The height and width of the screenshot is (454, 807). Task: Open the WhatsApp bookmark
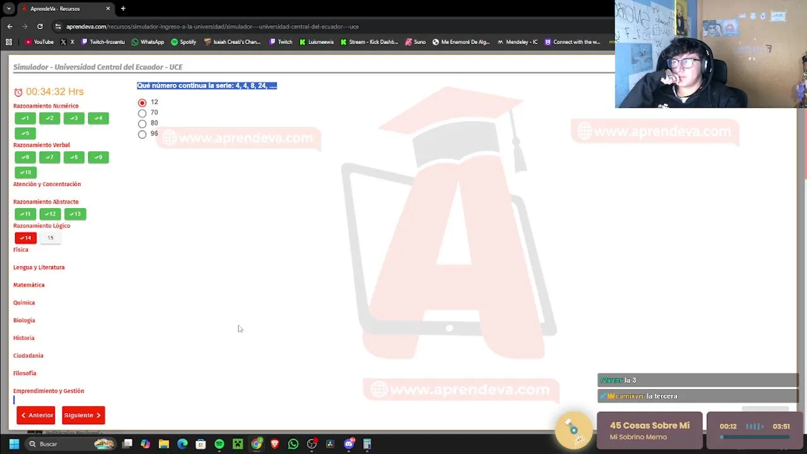click(x=148, y=42)
